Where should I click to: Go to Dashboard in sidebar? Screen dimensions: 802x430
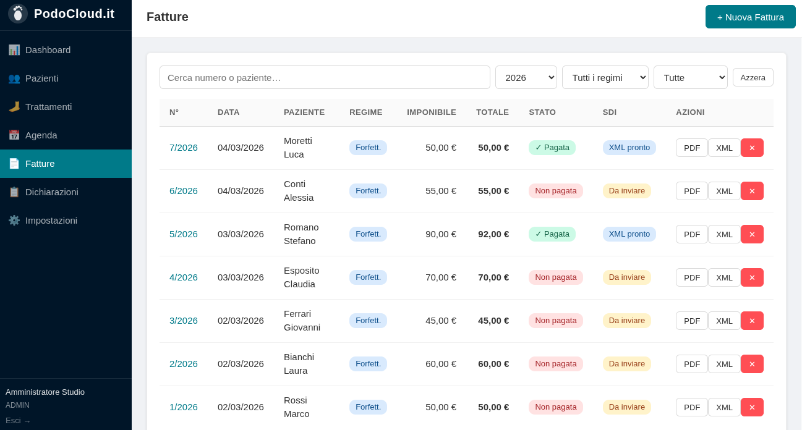[66, 49]
